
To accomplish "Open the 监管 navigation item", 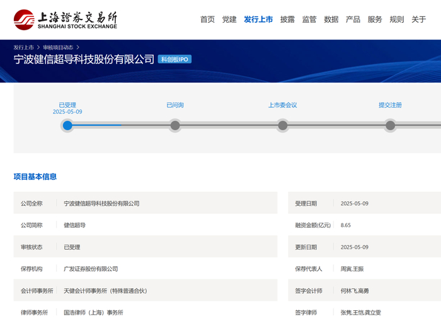I will 309,20.
